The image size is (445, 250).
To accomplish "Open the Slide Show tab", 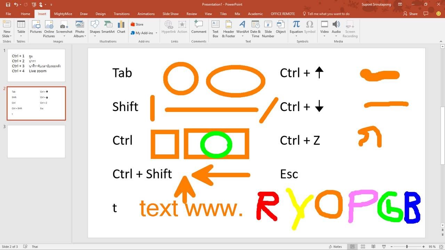I will (171, 14).
